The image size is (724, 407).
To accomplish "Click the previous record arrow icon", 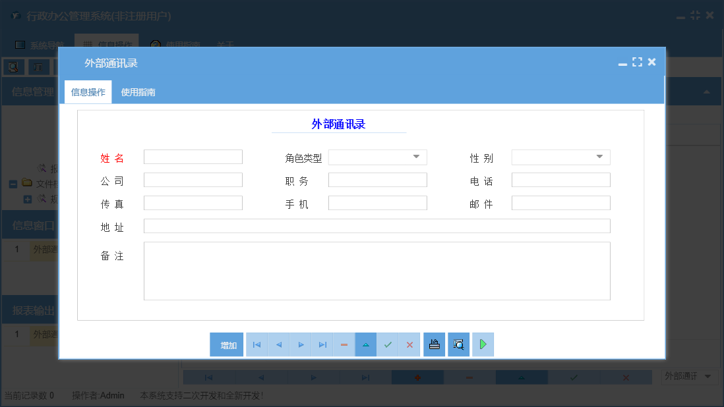I will (x=278, y=344).
